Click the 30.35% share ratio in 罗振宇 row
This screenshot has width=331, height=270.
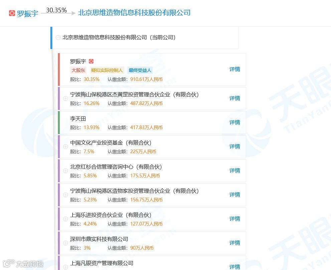(92, 79)
